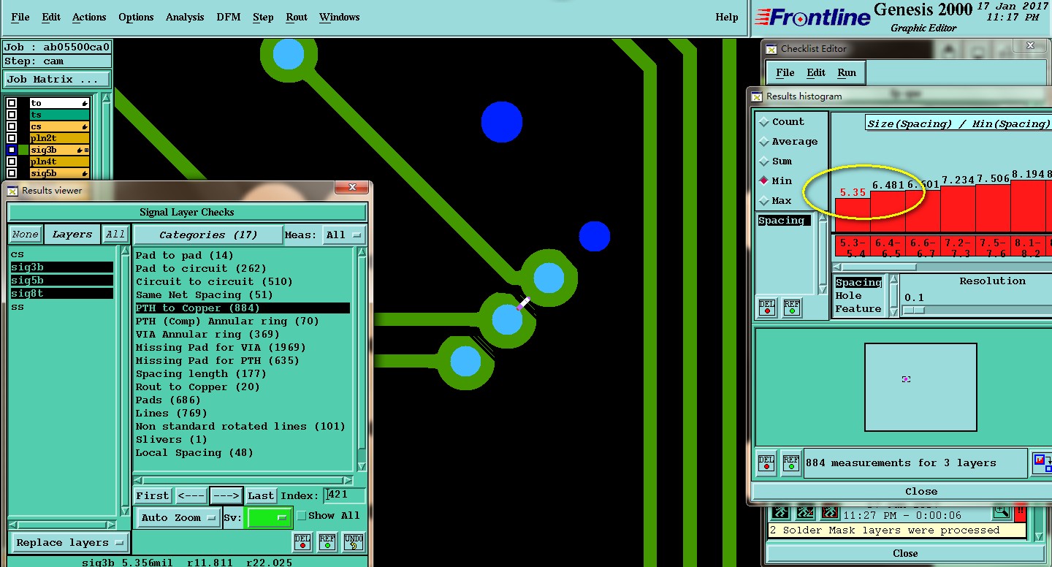The image size is (1052, 567).
Task: Select 'Local Spacing (48)' category
Action: pyautogui.click(x=194, y=452)
